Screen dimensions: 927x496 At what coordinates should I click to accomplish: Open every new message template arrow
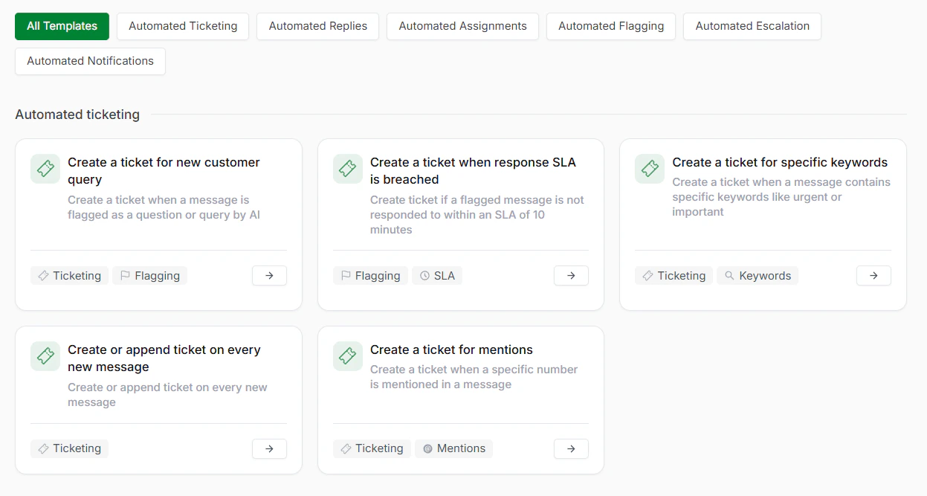click(x=269, y=448)
